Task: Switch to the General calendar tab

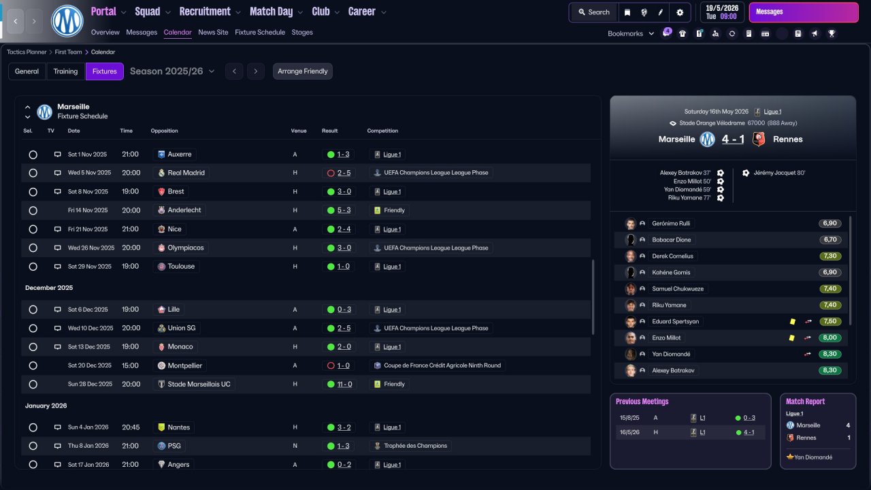Action: coord(27,71)
